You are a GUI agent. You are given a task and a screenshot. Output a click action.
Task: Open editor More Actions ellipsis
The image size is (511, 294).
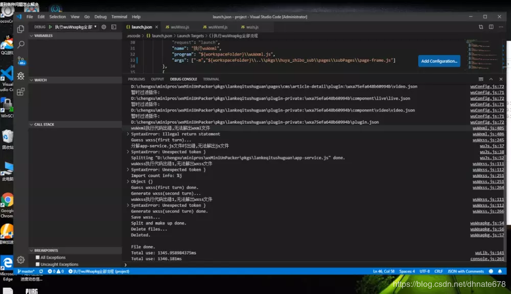point(501,27)
